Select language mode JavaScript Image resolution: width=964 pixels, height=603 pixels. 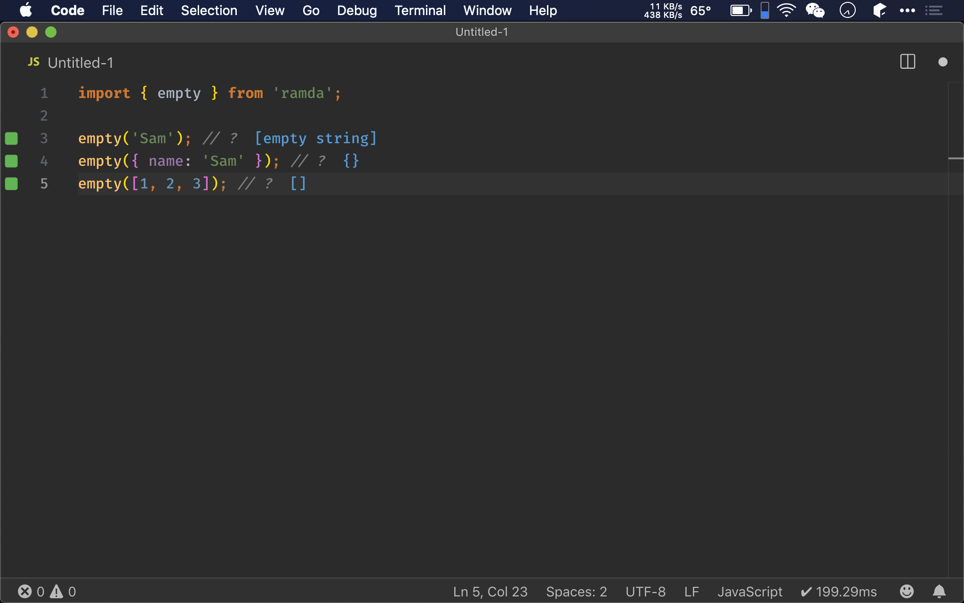pos(750,592)
